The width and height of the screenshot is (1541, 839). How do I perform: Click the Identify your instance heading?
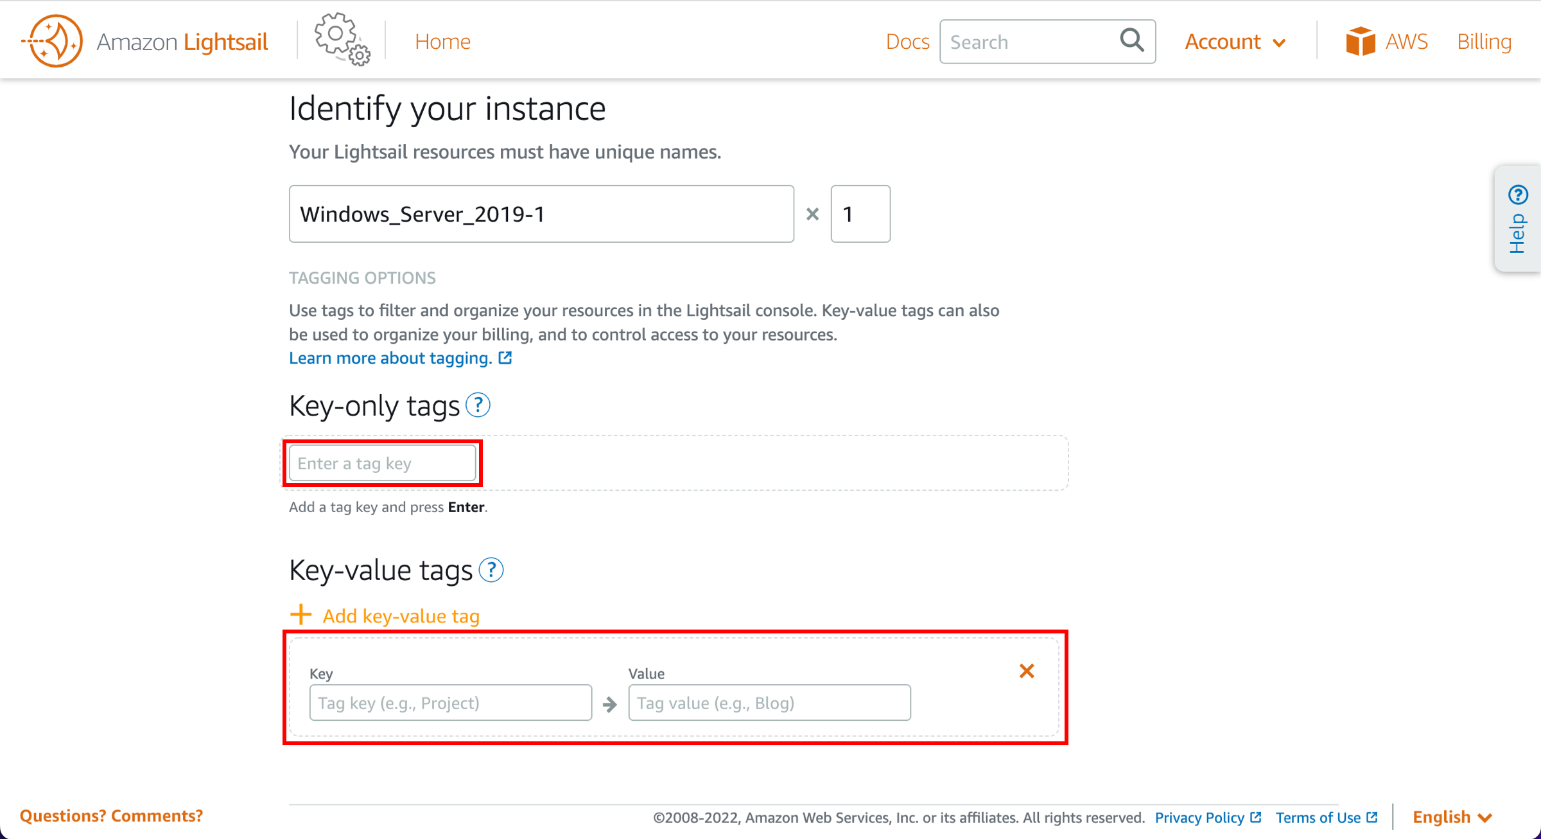pos(447,109)
